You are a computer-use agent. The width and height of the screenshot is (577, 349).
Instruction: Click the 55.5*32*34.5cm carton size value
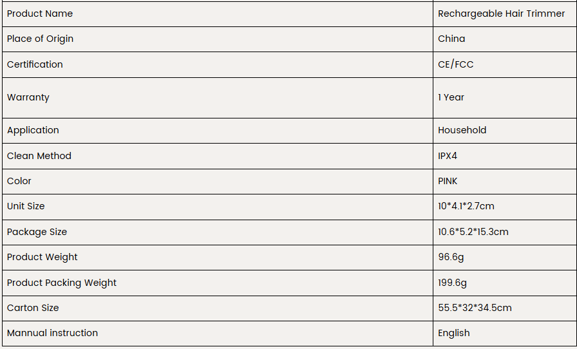pos(475,308)
